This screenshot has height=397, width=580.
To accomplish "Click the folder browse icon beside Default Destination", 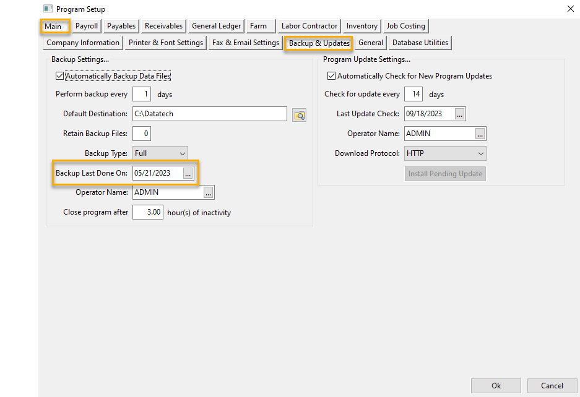I will (x=300, y=114).
